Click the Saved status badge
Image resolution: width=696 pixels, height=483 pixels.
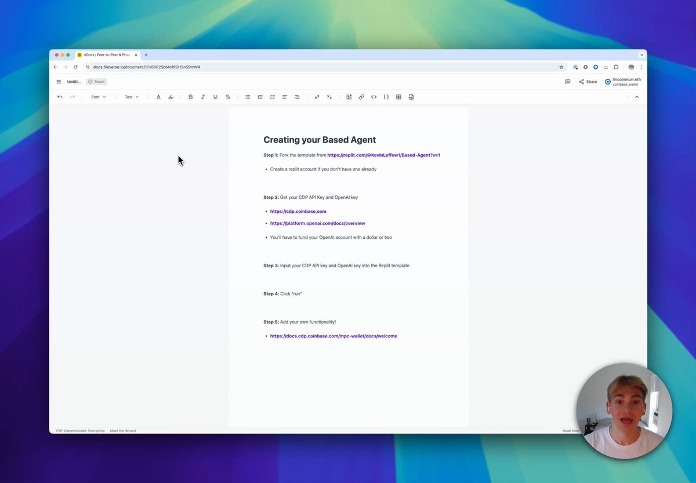[96, 82]
